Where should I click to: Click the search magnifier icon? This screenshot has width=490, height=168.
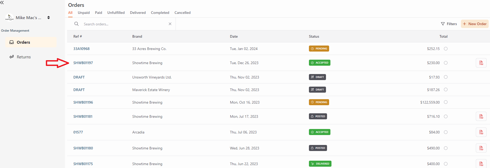point(77,24)
